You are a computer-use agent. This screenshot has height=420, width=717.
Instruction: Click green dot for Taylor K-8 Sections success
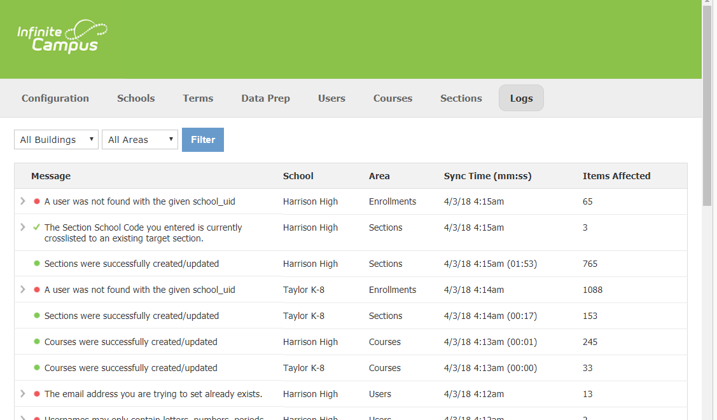click(x=37, y=316)
